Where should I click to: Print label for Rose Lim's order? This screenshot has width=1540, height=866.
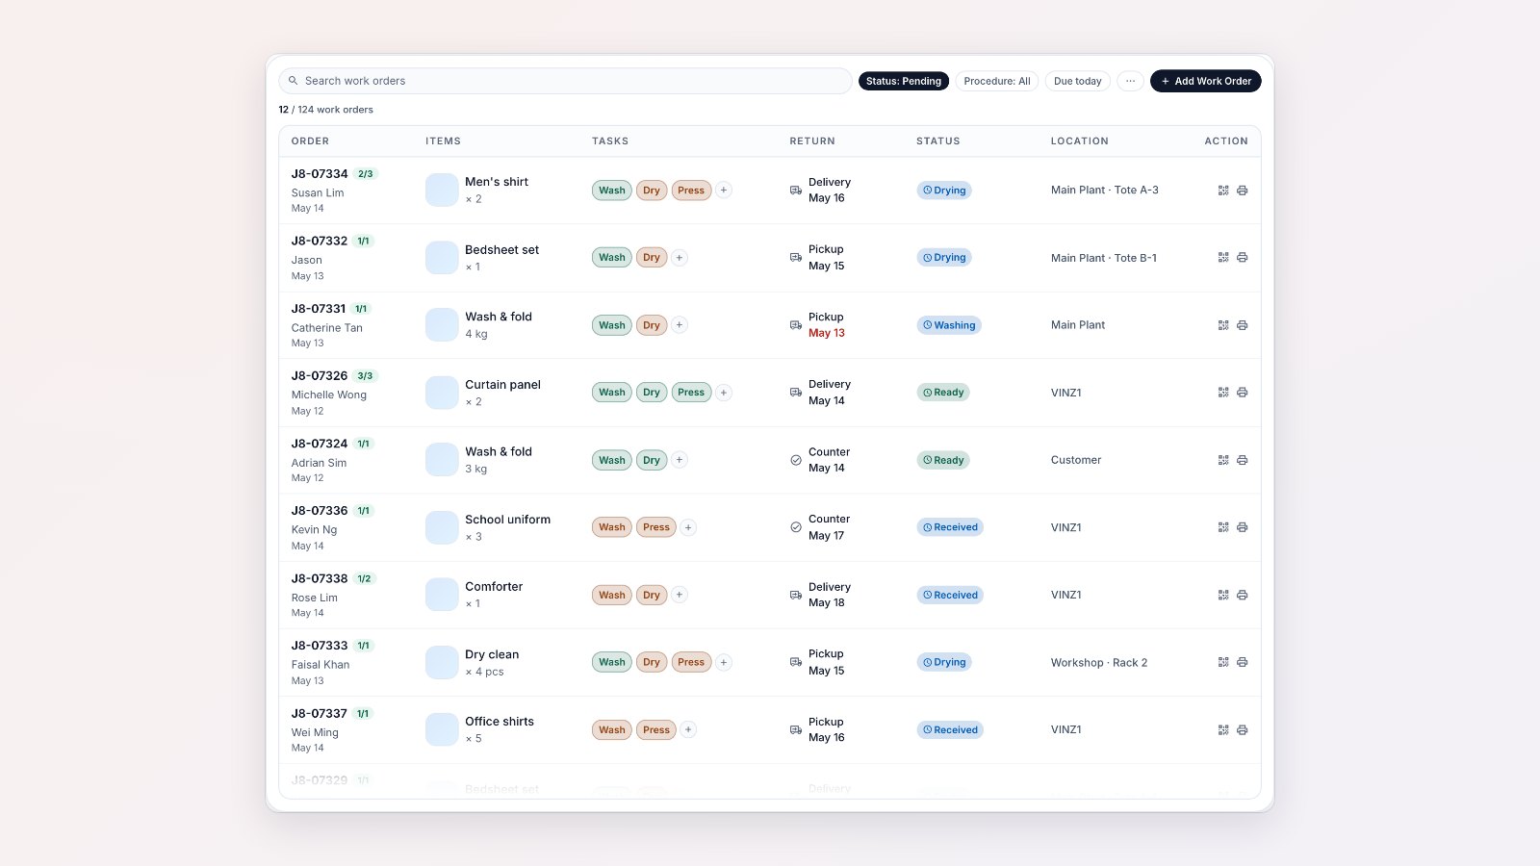point(1243,595)
